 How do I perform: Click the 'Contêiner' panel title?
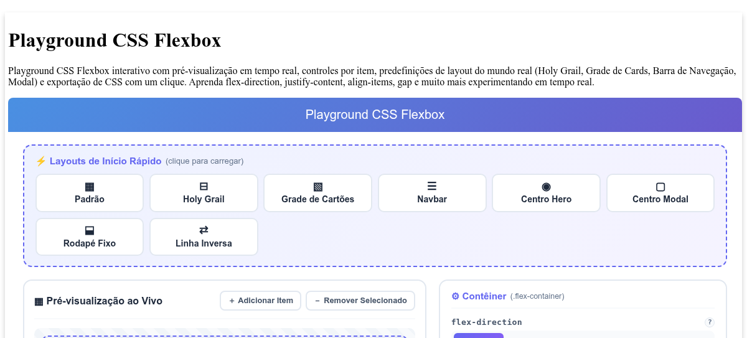point(484,296)
